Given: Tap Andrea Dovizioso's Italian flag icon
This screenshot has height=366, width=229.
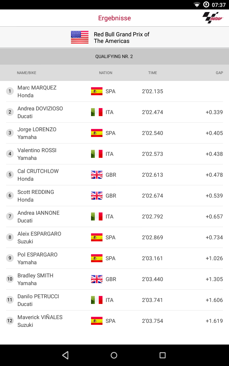Looking at the screenshot, I should pos(97,112).
